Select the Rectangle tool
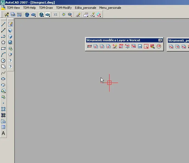Image resolution: width=189 pixels, height=163 pixels. tap(3, 48)
